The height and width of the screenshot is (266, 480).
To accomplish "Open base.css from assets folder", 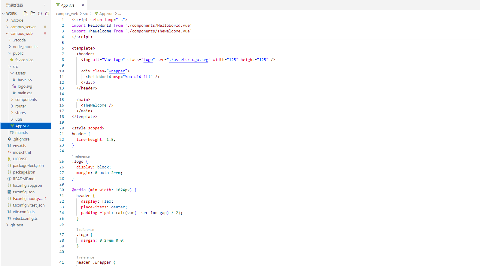I will (25, 80).
